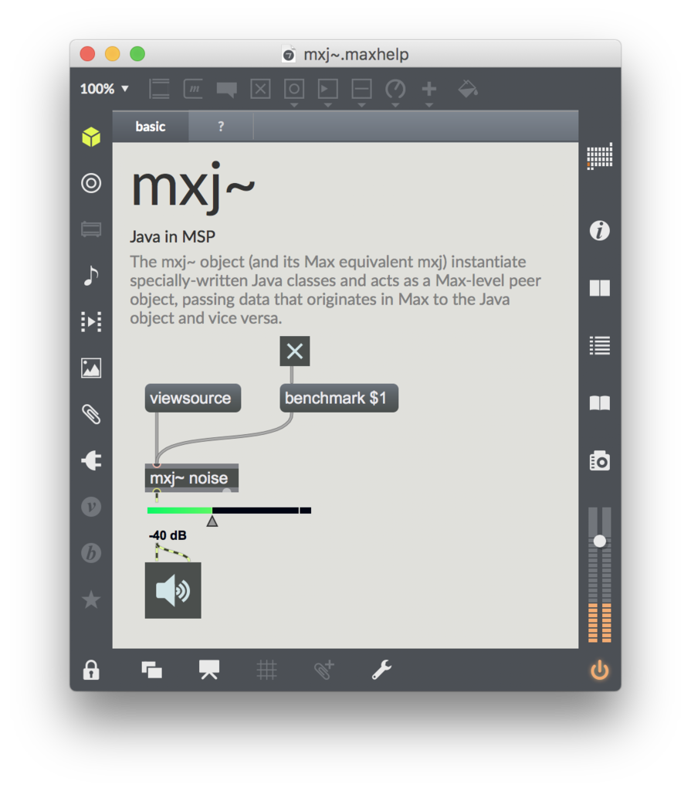Add a message box from toolbar
This screenshot has height=791, width=691.
(x=193, y=90)
